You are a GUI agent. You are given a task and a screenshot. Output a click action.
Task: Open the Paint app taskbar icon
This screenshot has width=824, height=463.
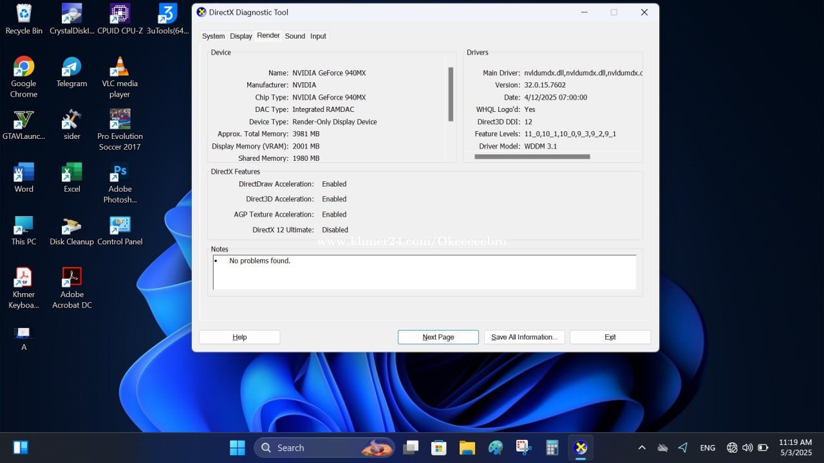[496, 448]
